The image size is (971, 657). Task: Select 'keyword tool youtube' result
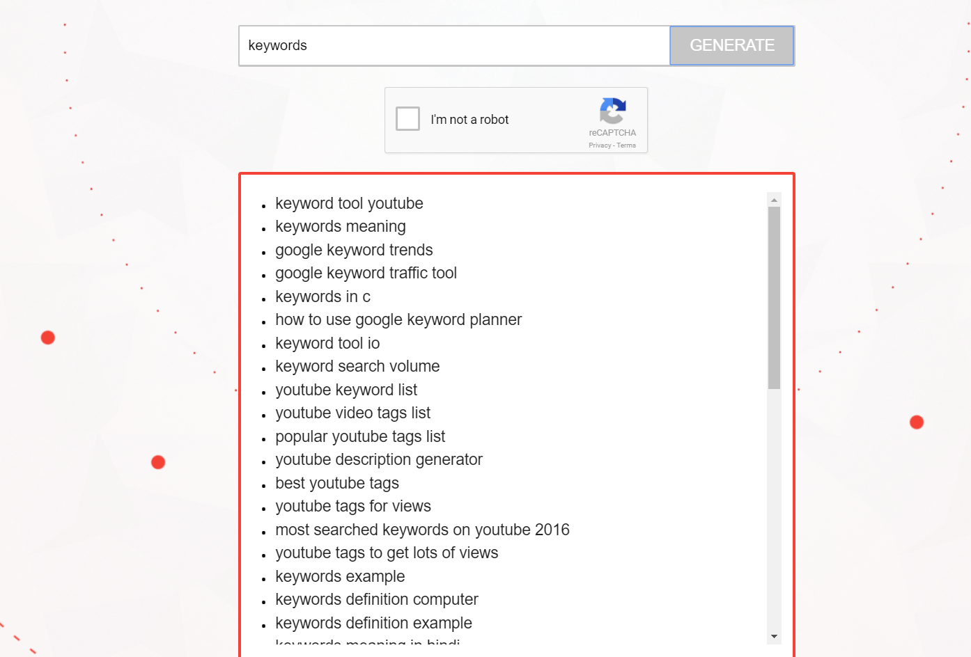[x=349, y=203]
